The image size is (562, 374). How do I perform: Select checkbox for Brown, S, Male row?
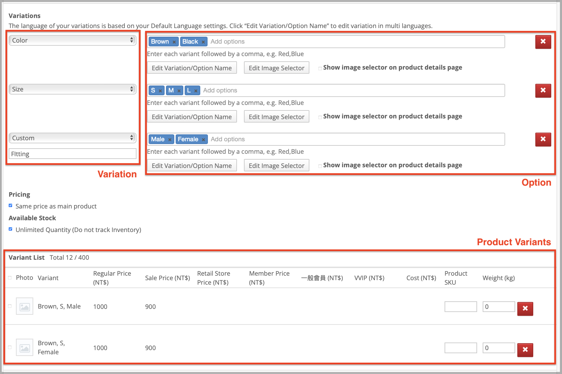pyautogui.click(x=9, y=306)
